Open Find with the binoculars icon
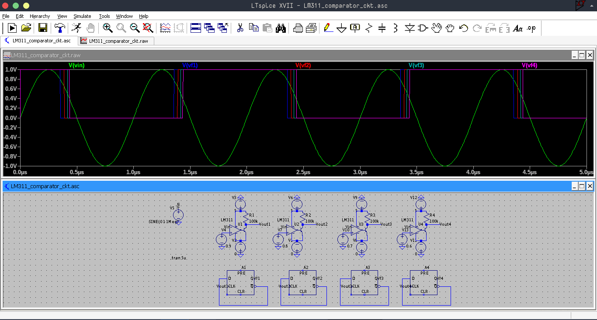Viewport: 597px width, 320px height. (x=281, y=28)
